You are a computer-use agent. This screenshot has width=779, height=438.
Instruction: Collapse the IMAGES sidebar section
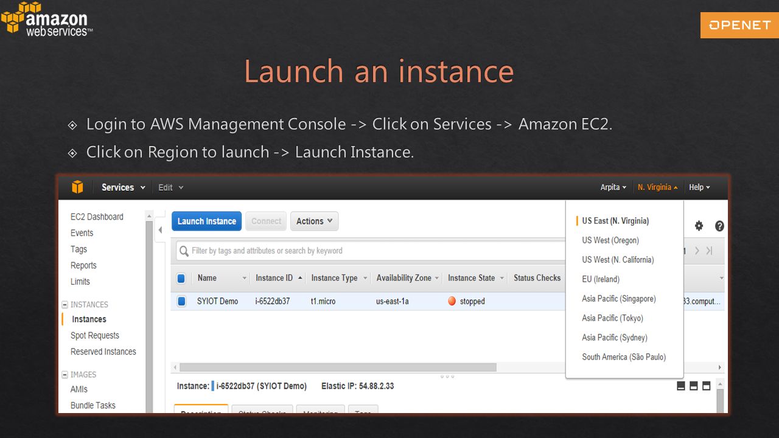(65, 375)
